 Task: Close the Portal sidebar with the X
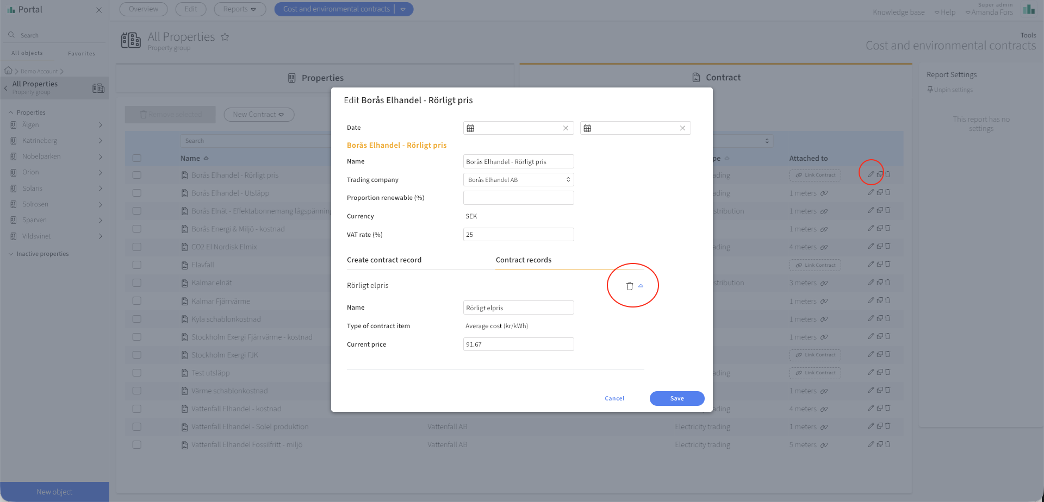point(99,10)
